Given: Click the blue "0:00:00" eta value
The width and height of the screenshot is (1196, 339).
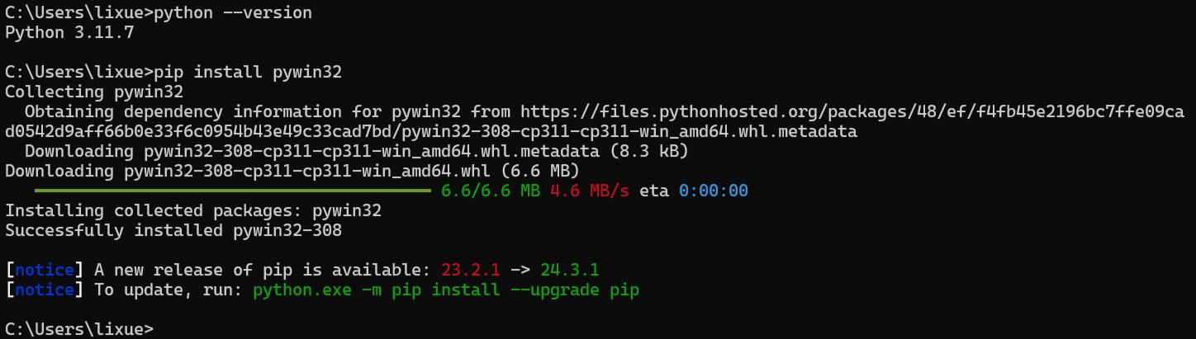Looking at the screenshot, I should 714,191.
